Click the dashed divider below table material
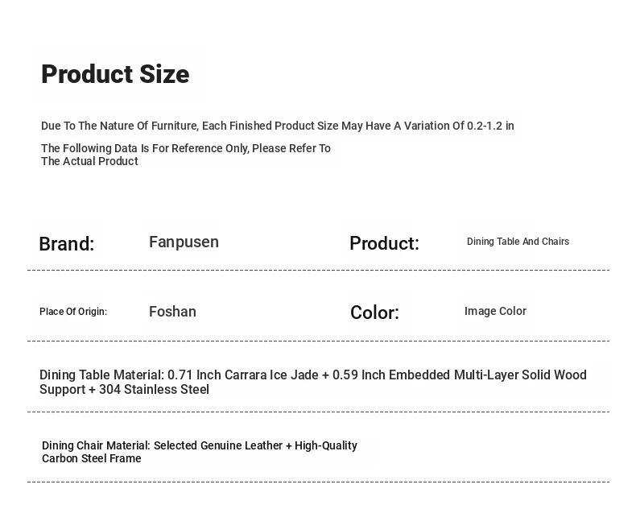 (x=319, y=412)
